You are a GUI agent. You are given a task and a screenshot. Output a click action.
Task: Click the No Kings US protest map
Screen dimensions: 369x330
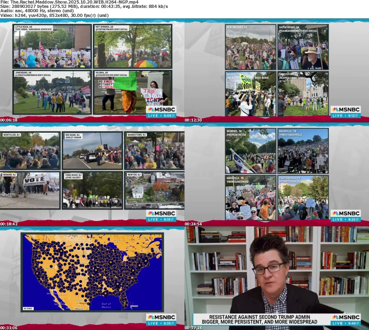[92, 272]
